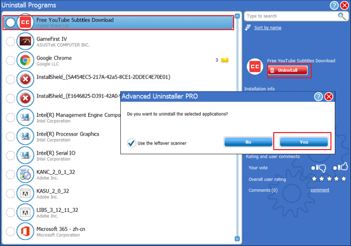
Task: Click the Free YouTube Subtitles Download row title
Action: [x=75, y=20]
